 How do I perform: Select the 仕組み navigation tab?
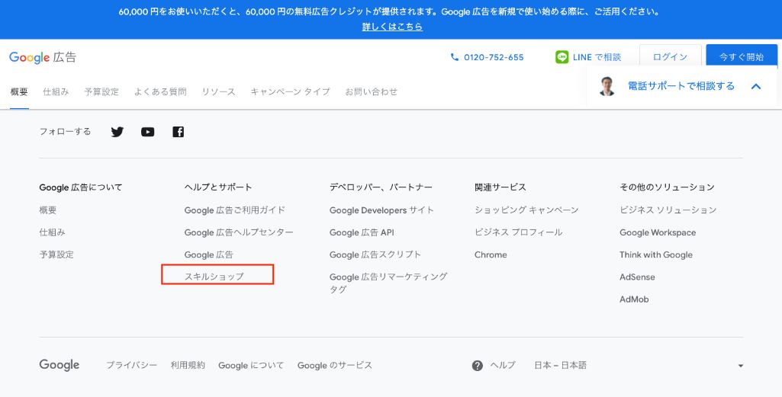(x=56, y=91)
